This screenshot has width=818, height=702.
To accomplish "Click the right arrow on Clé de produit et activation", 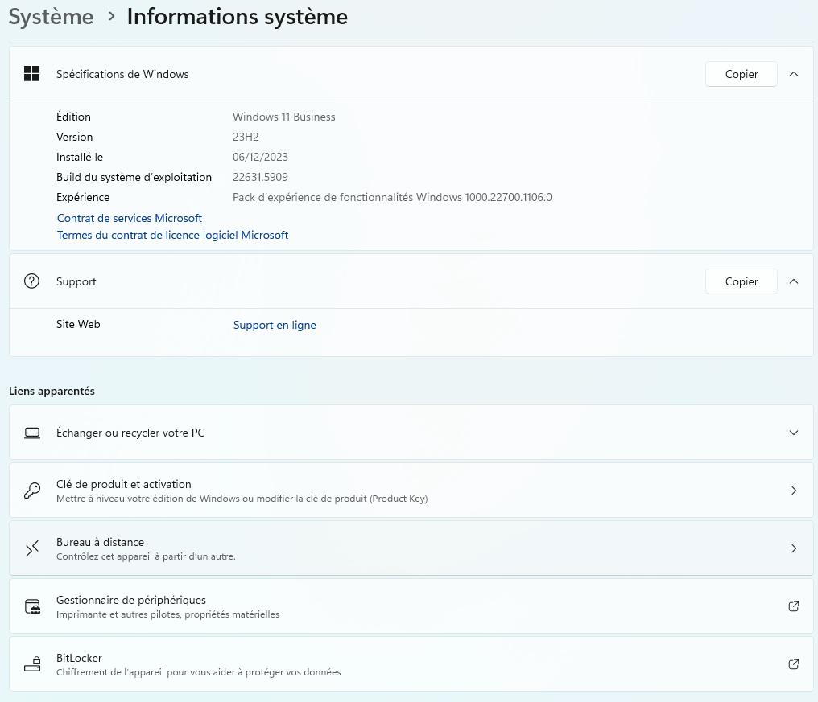I will [x=794, y=491].
